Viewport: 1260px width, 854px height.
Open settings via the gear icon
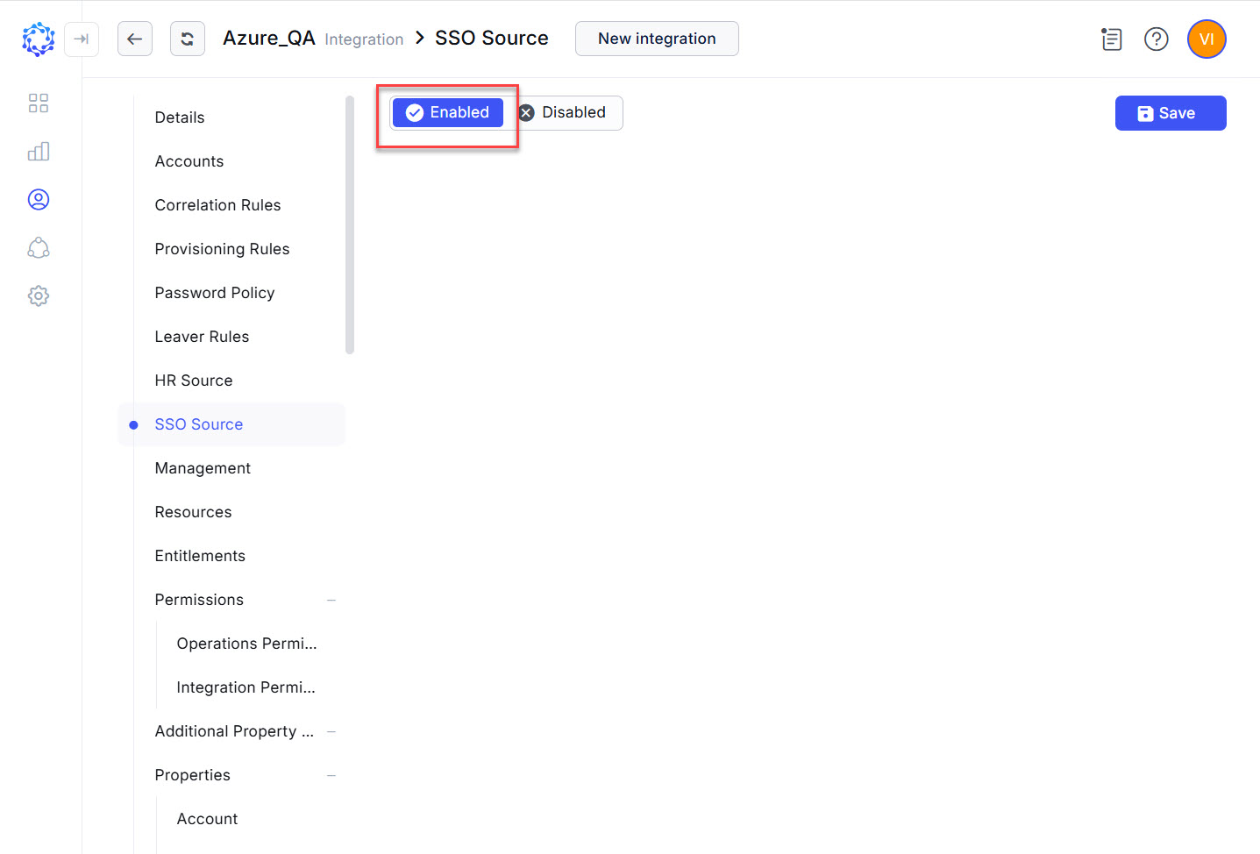38,295
